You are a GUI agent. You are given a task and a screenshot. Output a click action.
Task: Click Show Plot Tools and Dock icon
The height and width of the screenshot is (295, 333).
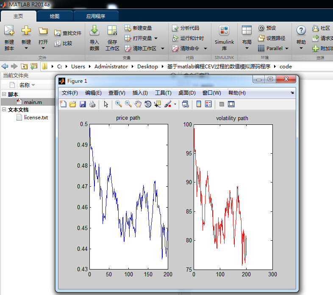(x=231, y=104)
